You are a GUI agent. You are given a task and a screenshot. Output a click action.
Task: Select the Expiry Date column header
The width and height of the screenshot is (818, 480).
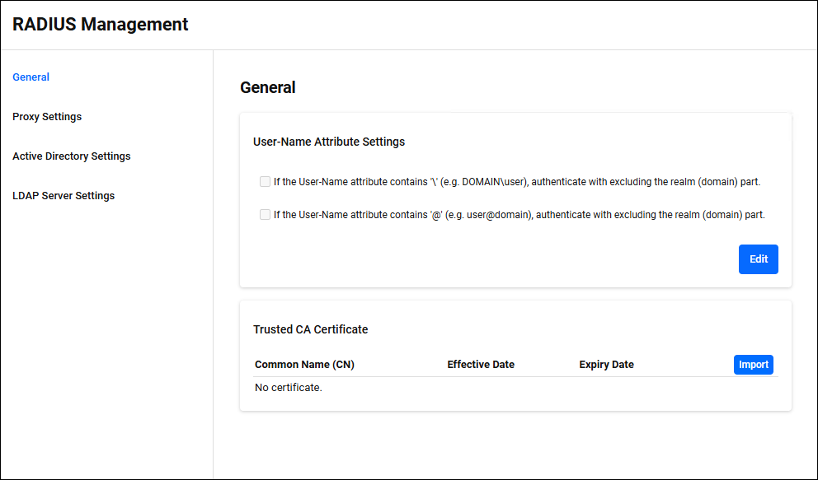pos(606,365)
